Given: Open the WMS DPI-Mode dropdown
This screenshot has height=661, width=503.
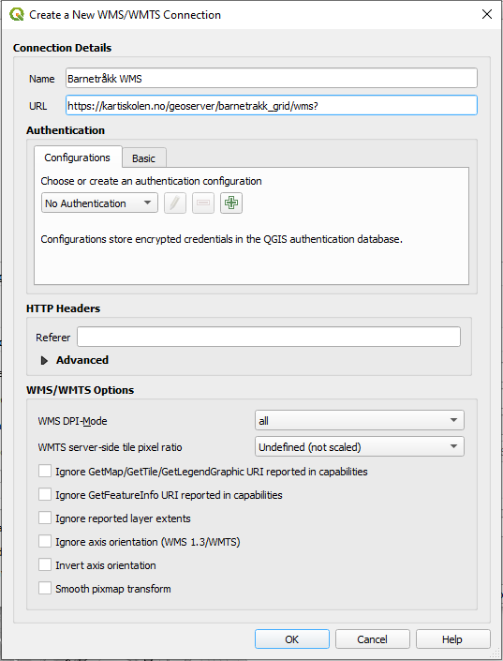Looking at the screenshot, I should pyautogui.click(x=360, y=421).
